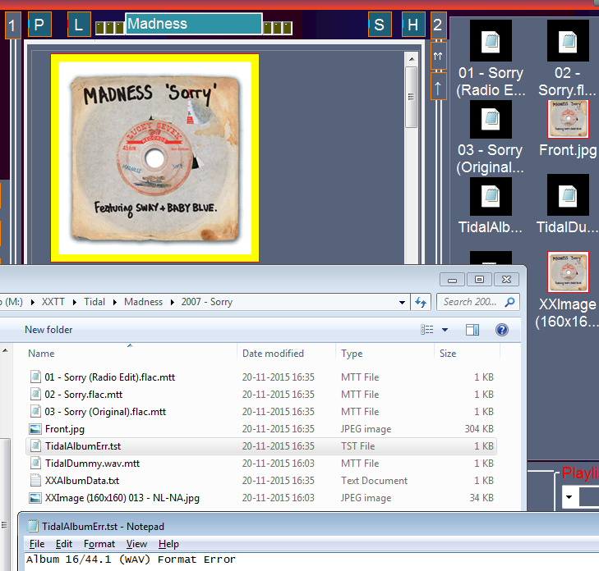Toggle the preview pane icon
This screenshot has height=571, width=599.
tap(472, 330)
